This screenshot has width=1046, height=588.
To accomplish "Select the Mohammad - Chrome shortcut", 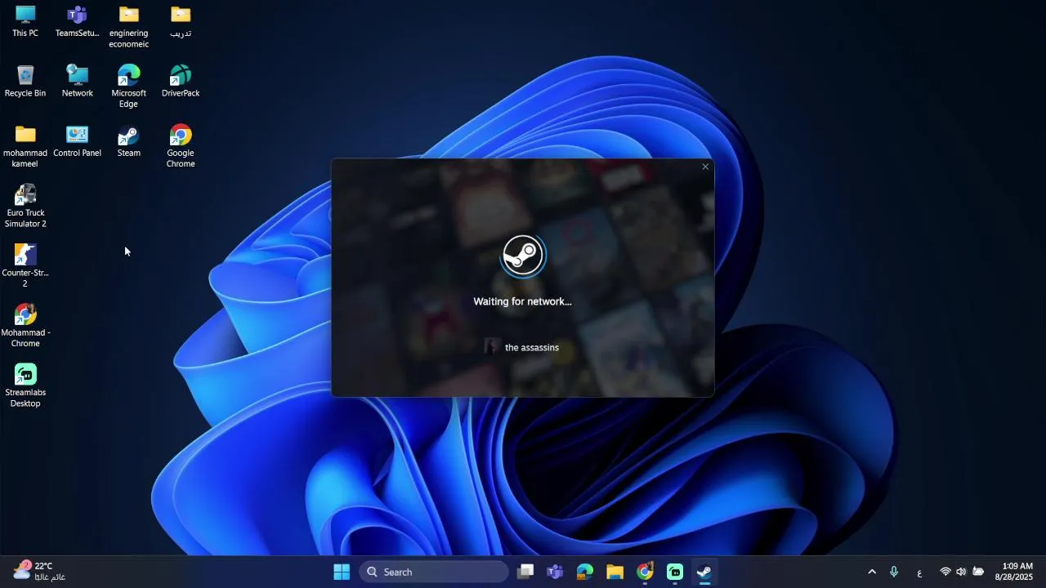I will tap(25, 327).
